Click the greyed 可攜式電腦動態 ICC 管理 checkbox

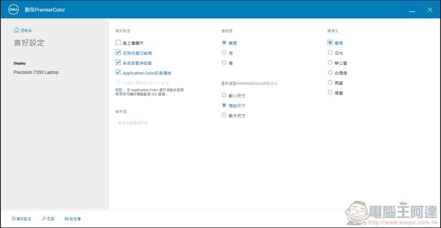coord(118,83)
